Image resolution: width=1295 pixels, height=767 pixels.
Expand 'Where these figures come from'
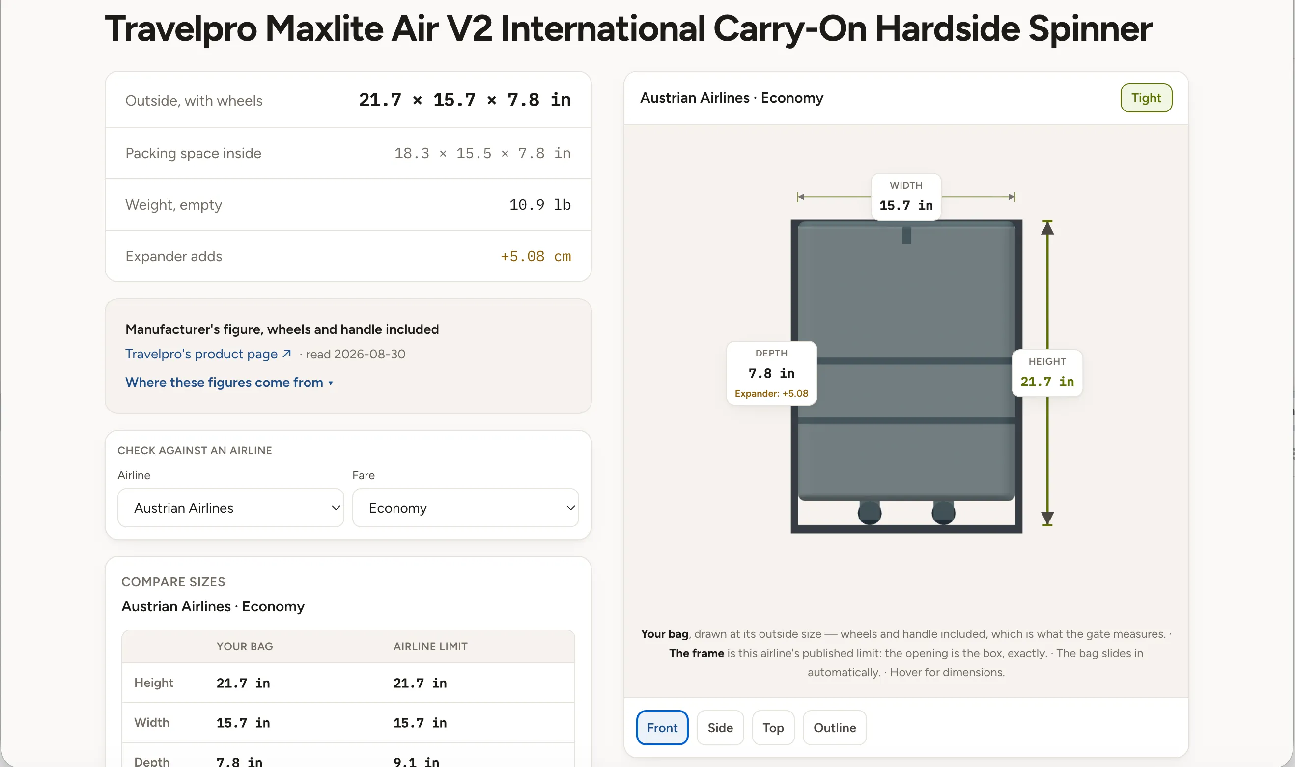(x=229, y=383)
